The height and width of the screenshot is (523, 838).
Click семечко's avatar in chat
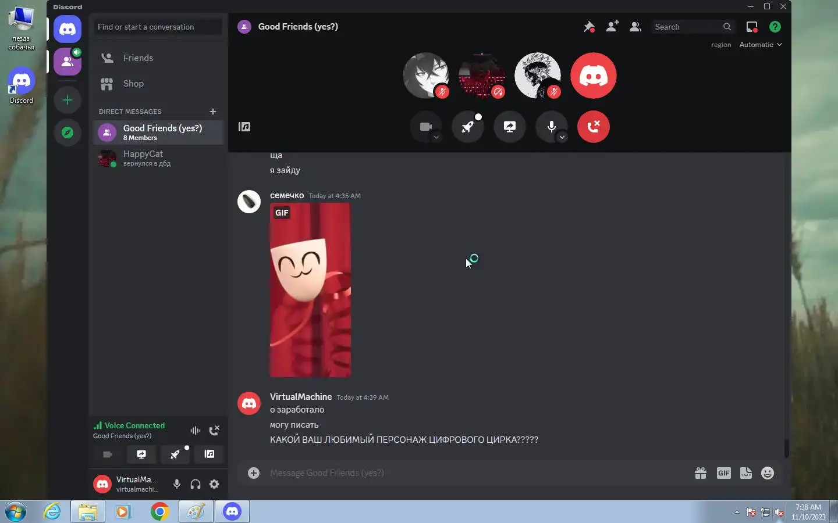249,202
